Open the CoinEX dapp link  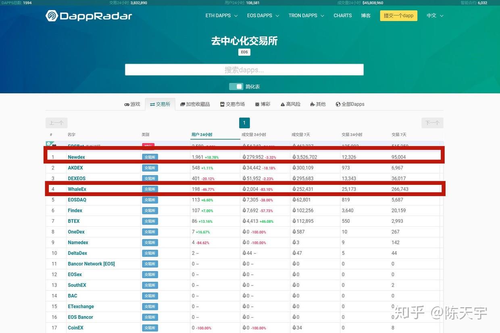click(x=76, y=328)
